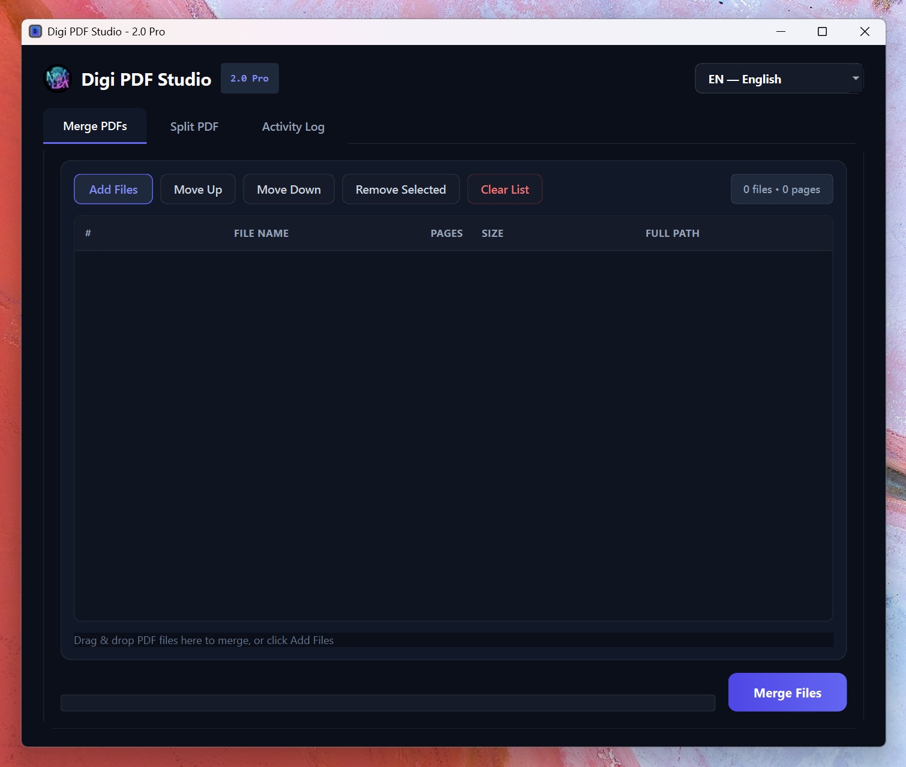This screenshot has height=767, width=906.
Task: Click the 2.0 Pro version badge
Action: click(250, 79)
